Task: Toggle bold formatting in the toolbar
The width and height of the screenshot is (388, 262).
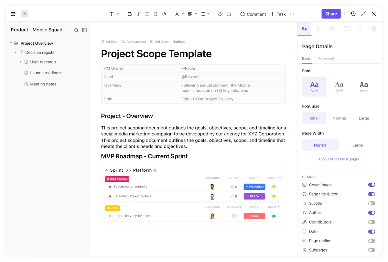Action: tap(130, 14)
